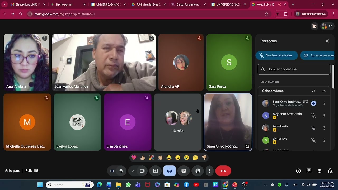Send the sparkling heart reaction
338x190 pixels.
(134, 158)
